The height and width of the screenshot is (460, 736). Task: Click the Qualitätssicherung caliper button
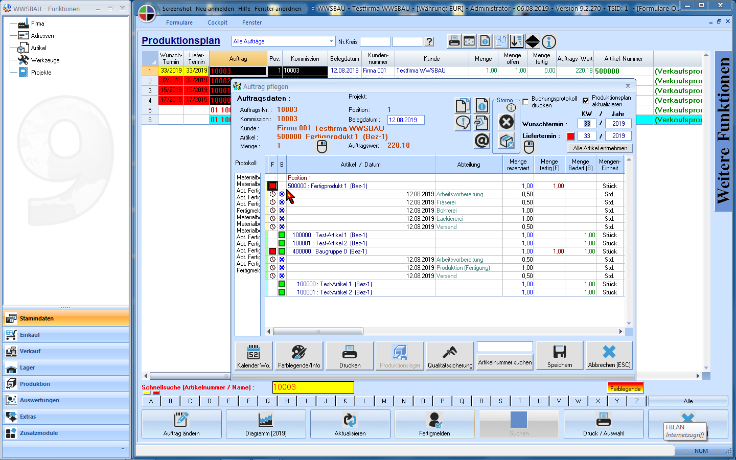tap(450, 355)
